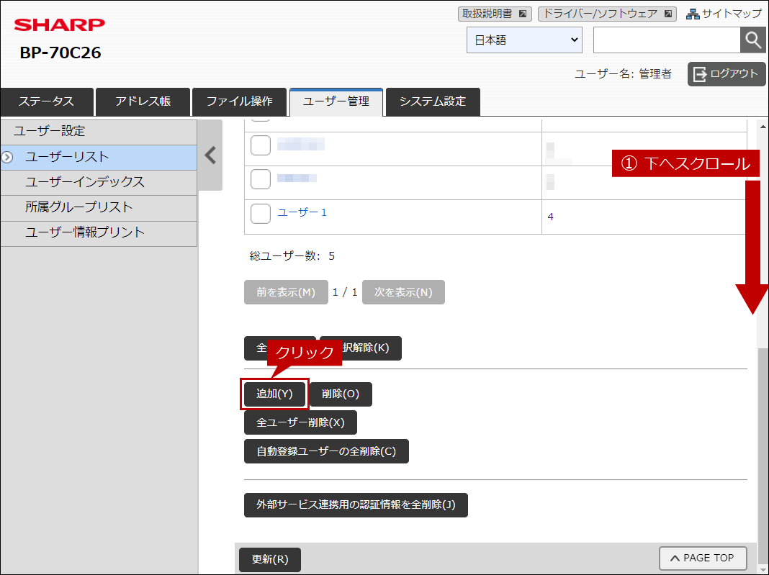This screenshot has height=575, width=769.
Task: Click the scrollbar up arrow
Action: 763,127
